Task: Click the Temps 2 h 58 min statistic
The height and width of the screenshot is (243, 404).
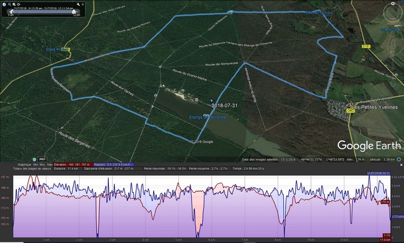Action: (x=248, y=169)
